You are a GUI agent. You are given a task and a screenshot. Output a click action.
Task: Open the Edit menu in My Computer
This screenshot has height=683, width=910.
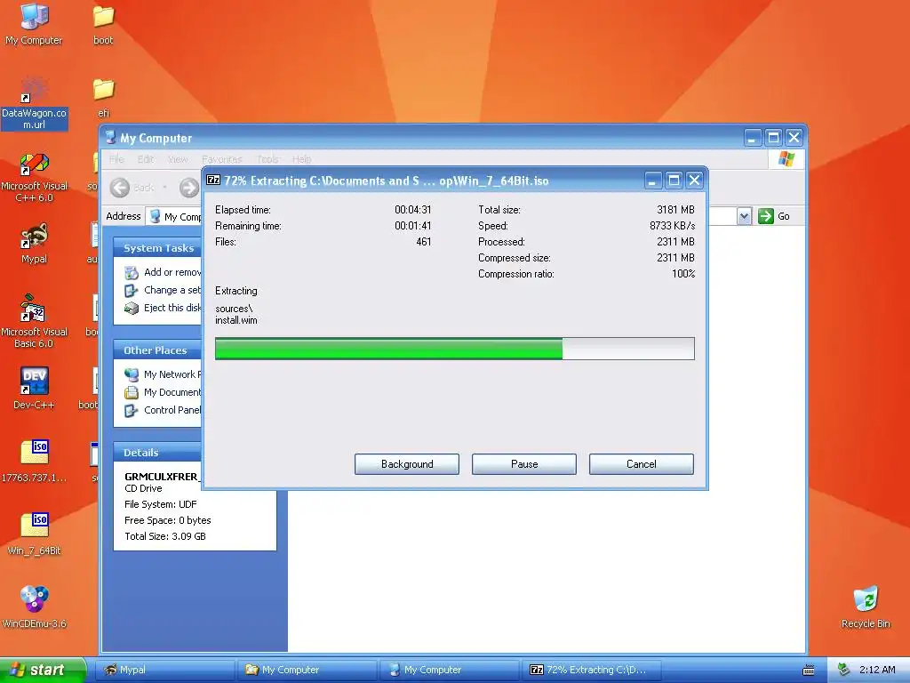(146, 159)
